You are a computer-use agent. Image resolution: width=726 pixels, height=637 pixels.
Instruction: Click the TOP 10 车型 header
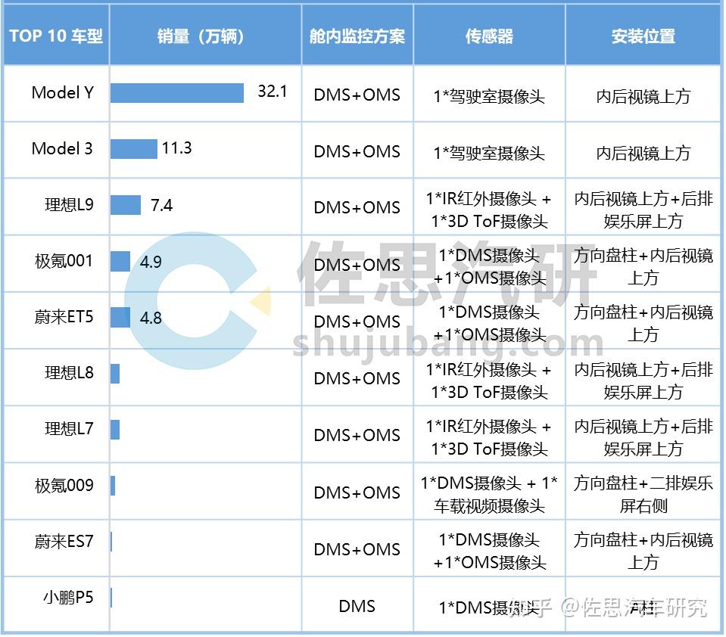(56, 35)
